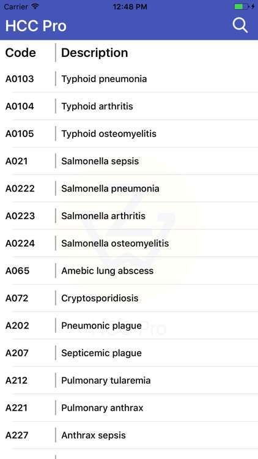Select A0224 Salmonella osteomyelitis
This screenshot has width=258, height=459.
[129, 243]
